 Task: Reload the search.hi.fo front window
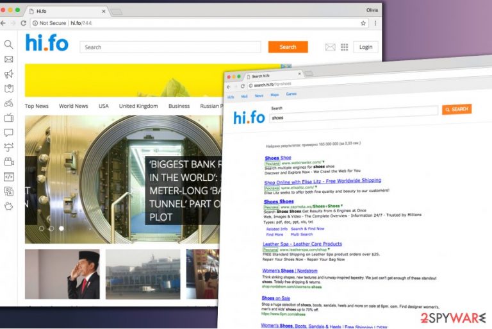pyautogui.click(x=242, y=86)
